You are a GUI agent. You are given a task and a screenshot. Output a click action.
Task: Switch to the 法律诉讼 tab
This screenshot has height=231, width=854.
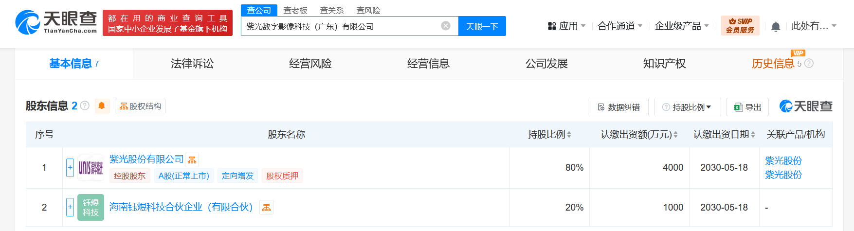pos(192,64)
